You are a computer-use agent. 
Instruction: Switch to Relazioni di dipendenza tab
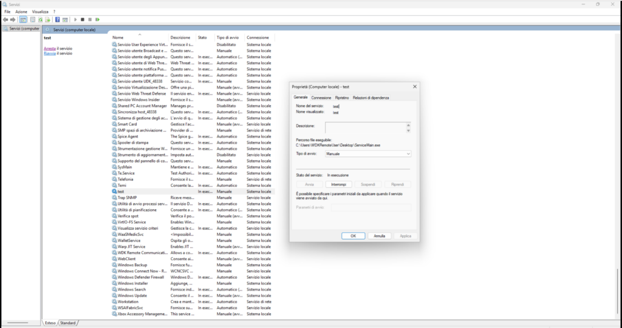[x=371, y=98]
